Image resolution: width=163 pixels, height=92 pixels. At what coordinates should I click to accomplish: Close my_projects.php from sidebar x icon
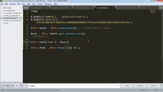[x=3, y=10]
